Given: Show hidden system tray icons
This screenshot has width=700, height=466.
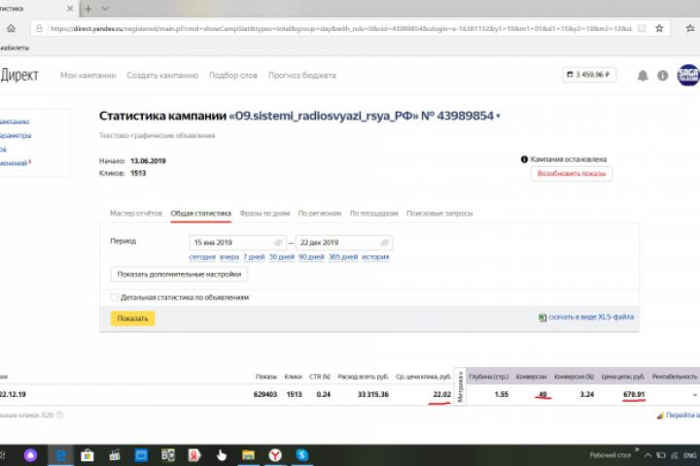Looking at the screenshot, I should (647, 455).
